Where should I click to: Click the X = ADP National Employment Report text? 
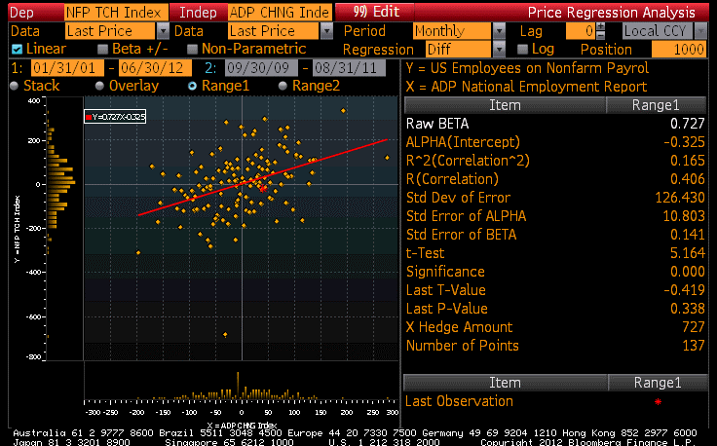click(526, 87)
